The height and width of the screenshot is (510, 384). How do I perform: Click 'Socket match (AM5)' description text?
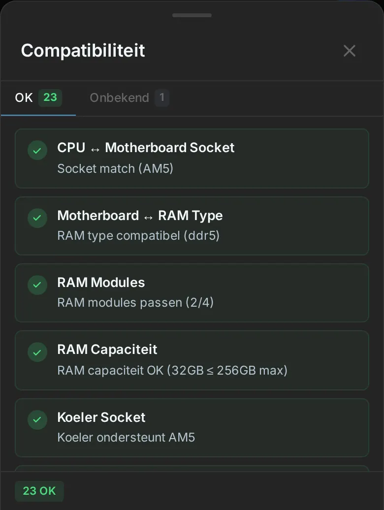tap(115, 169)
